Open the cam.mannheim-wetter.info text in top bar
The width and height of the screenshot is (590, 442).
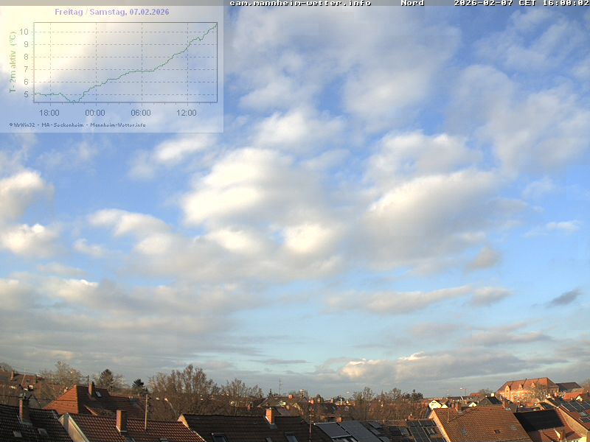pyautogui.click(x=299, y=3)
